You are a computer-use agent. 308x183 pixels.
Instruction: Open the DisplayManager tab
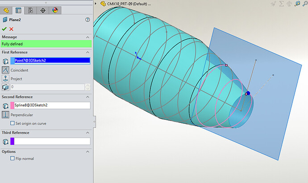55,10
